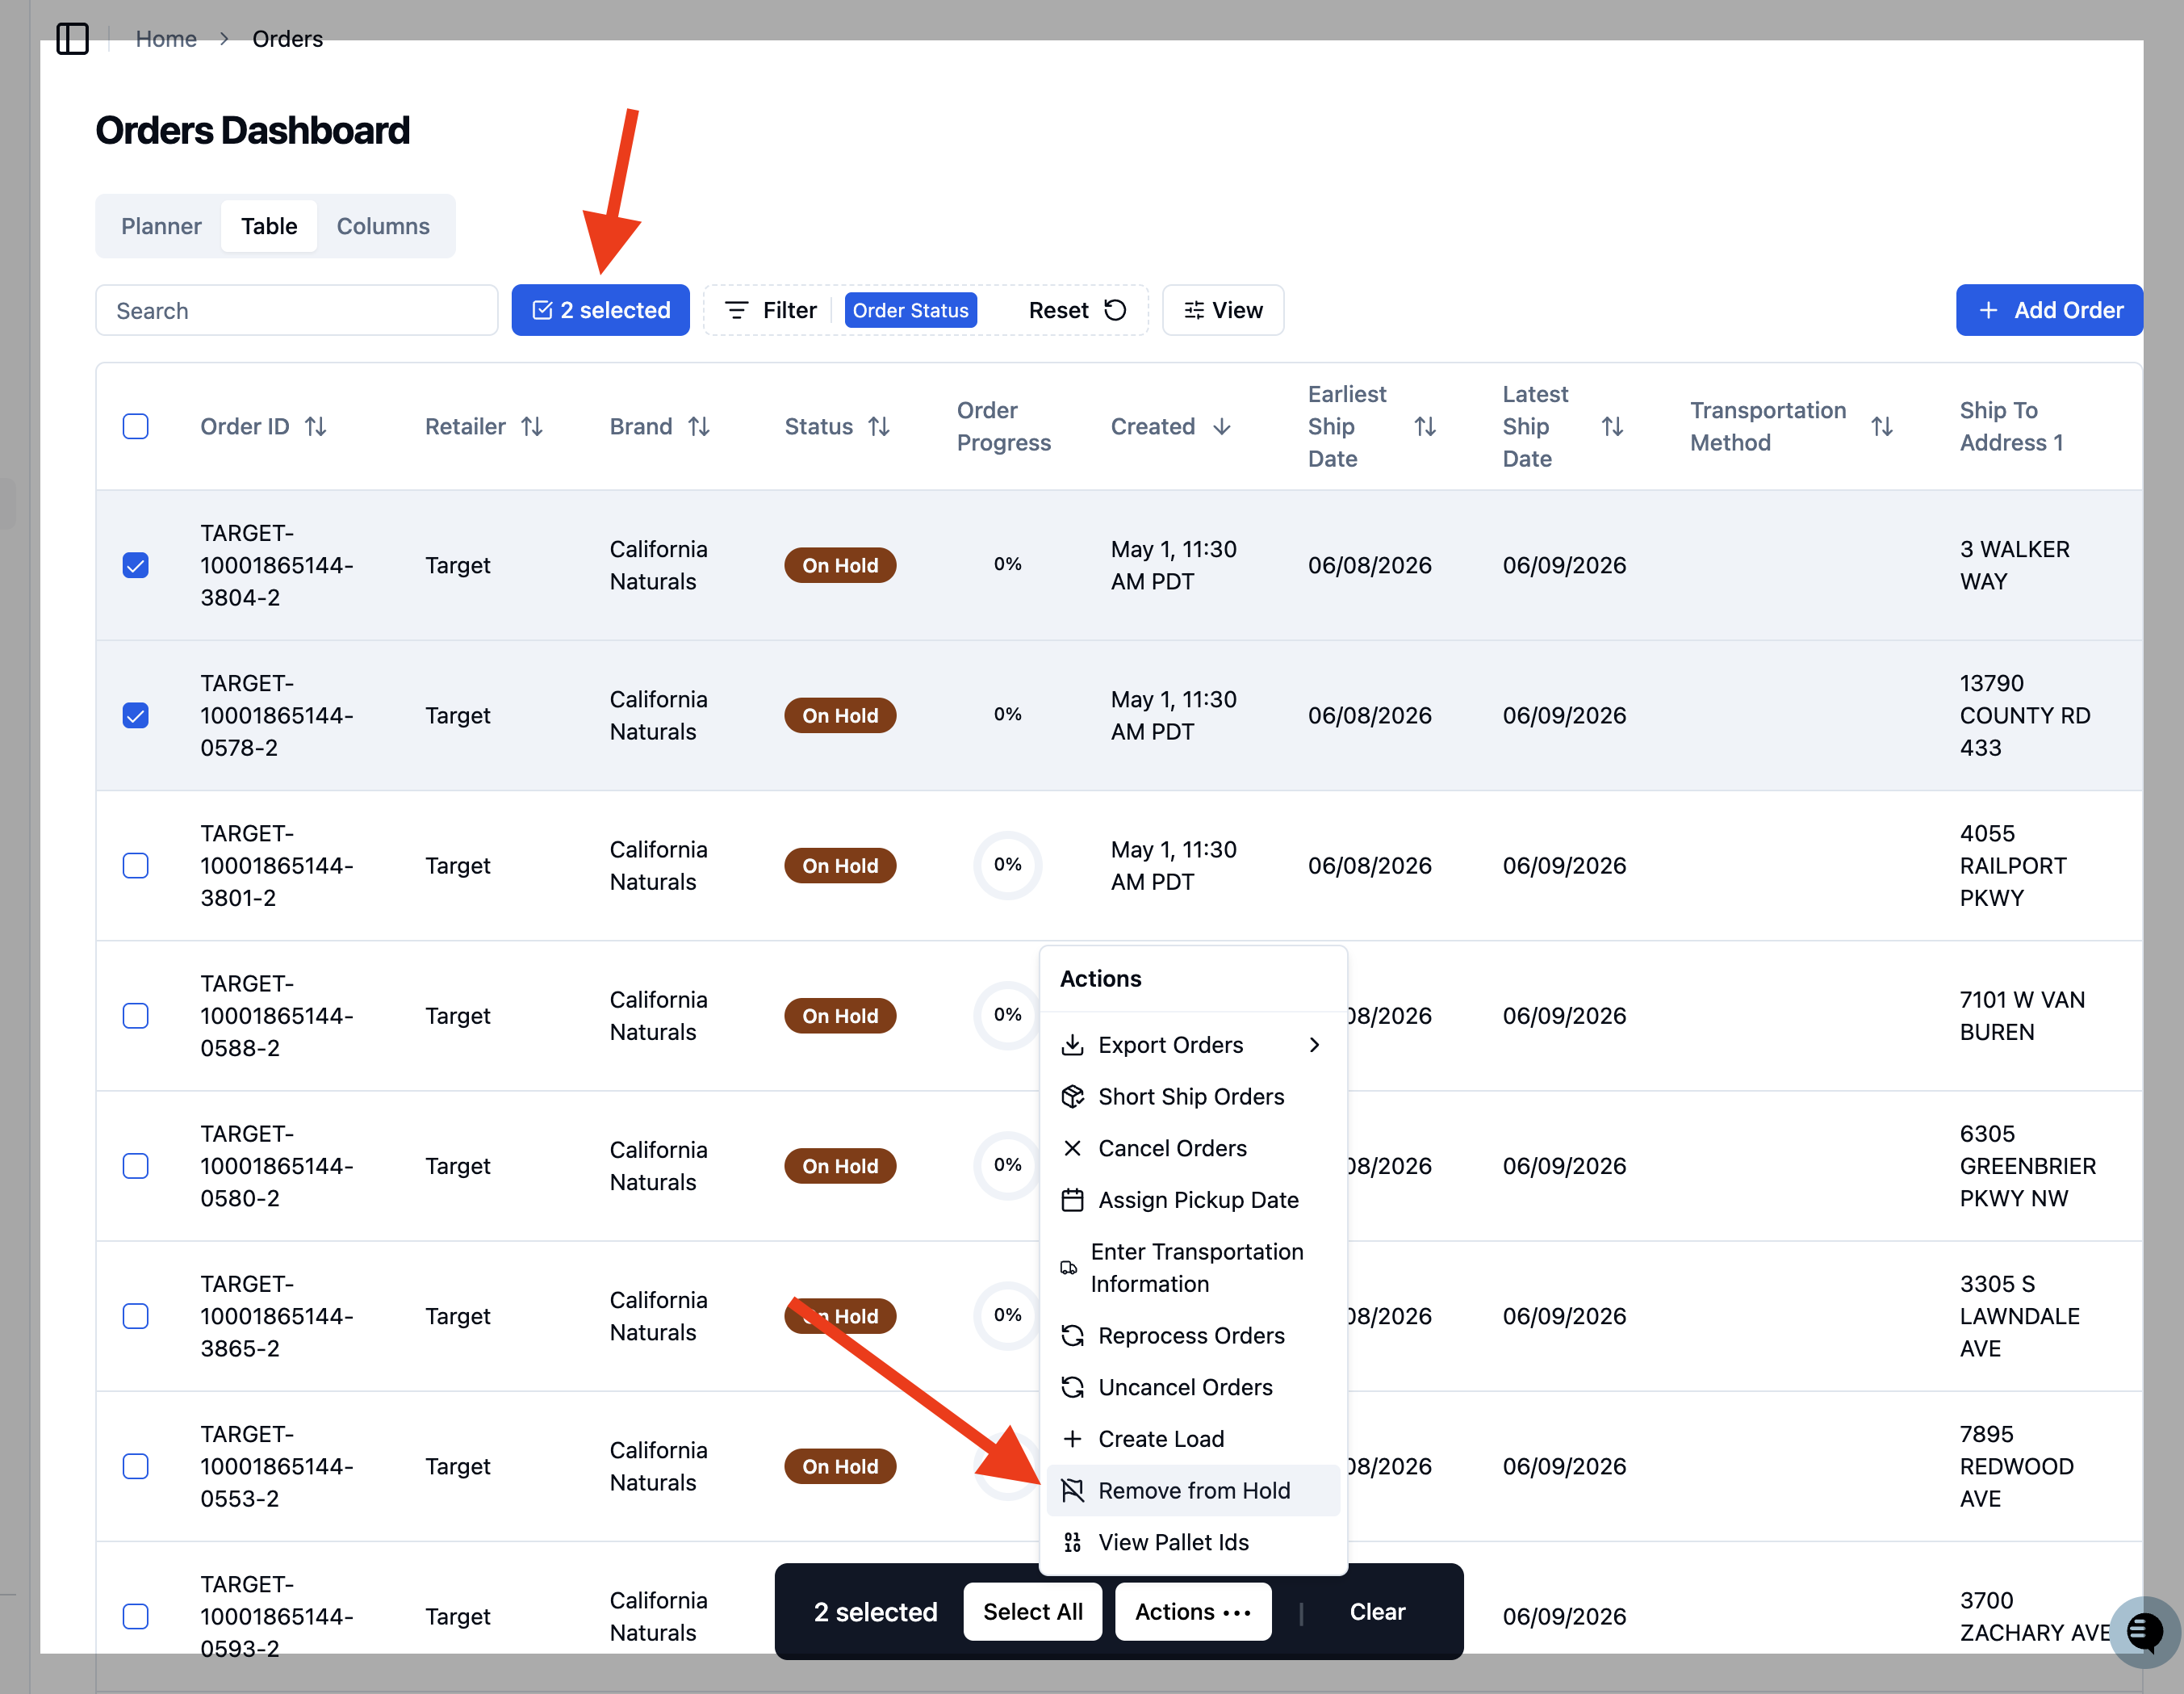The width and height of the screenshot is (2184, 1694).
Task: Expand the Export Orders submenu chevron
Action: [x=1315, y=1045]
